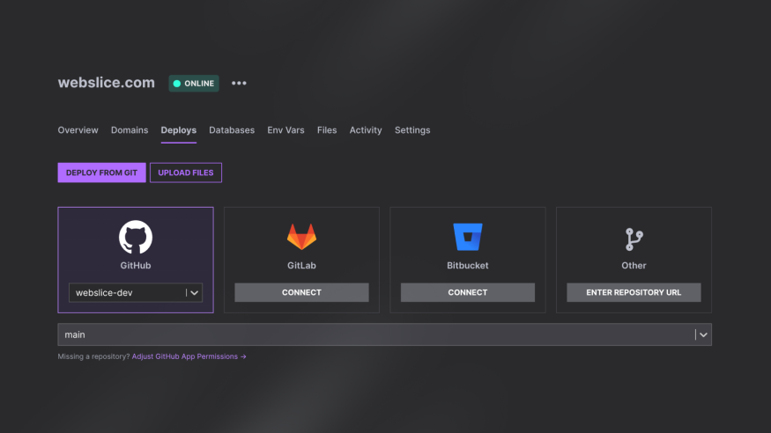Open the Env Vars tab
This screenshot has width=771, height=433.
285,130
